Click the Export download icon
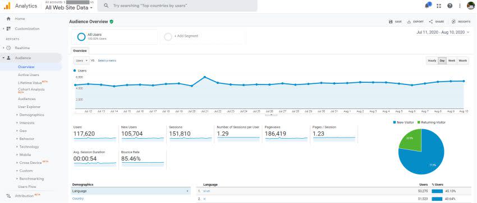 409,22
